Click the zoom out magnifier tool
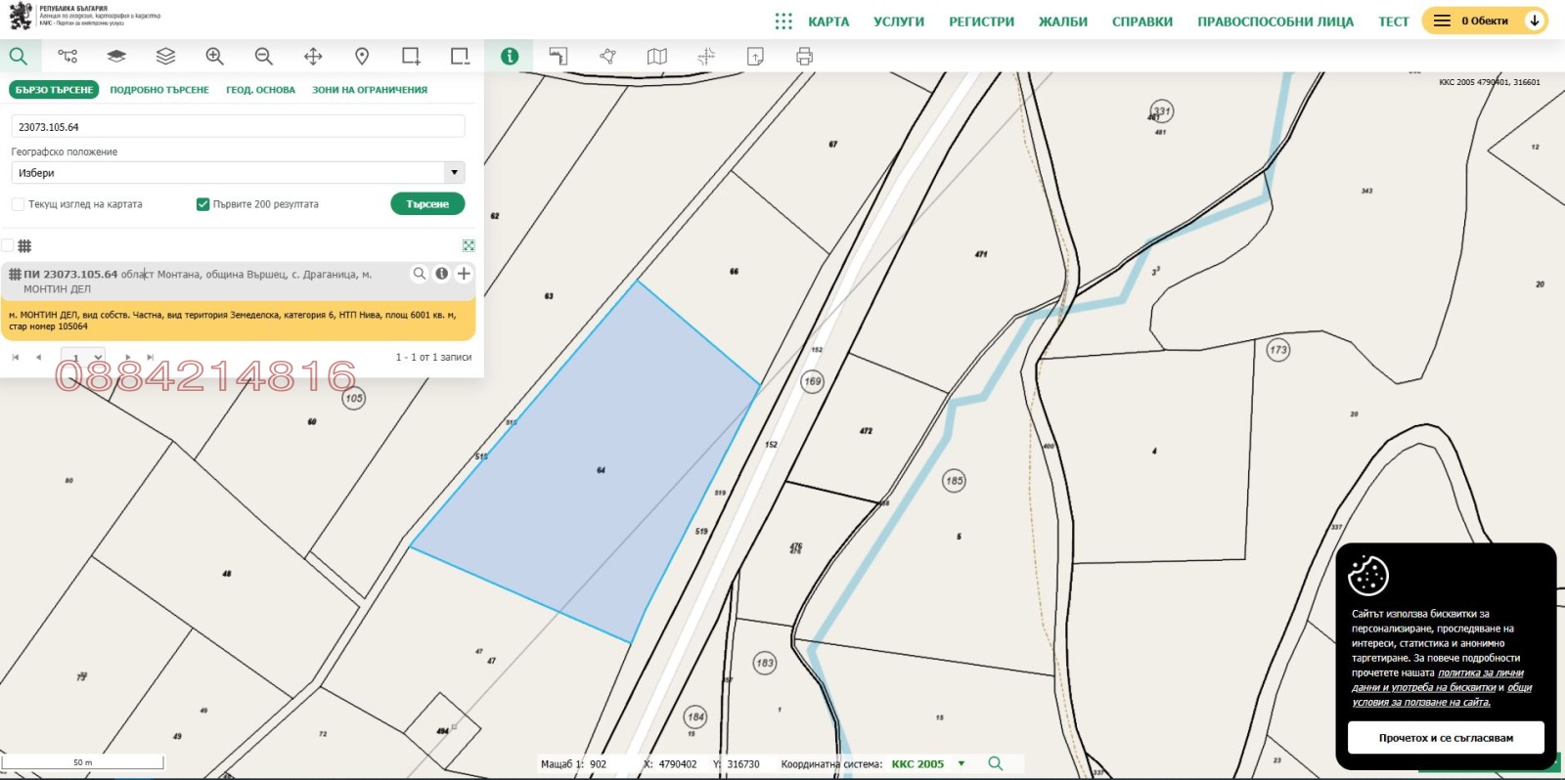The width and height of the screenshot is (1565, 780). click(263, 57)
